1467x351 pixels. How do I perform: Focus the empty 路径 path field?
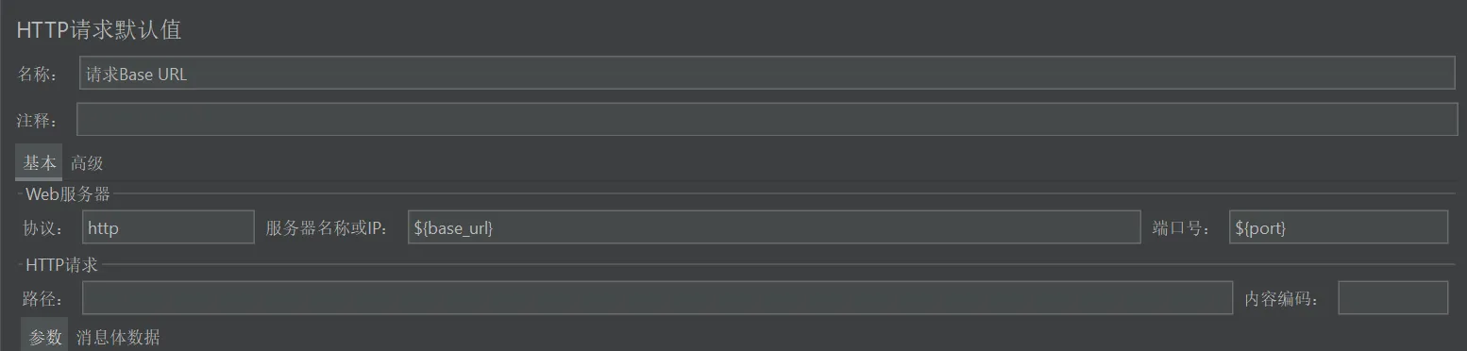(657, 298)
